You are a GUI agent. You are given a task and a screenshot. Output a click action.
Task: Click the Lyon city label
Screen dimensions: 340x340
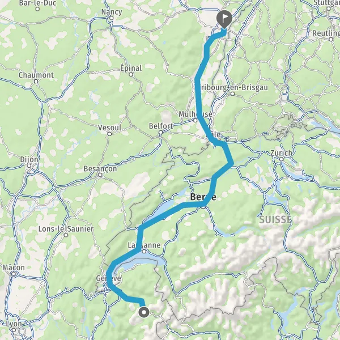[14, 324]
